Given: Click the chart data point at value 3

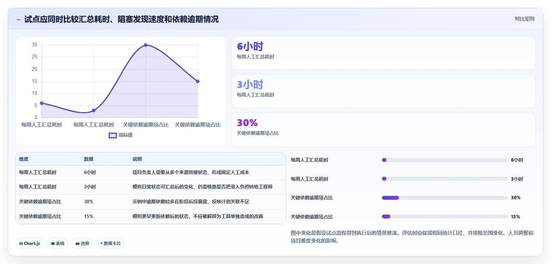Looking at the screenshot, I should (x=94, y=111).
